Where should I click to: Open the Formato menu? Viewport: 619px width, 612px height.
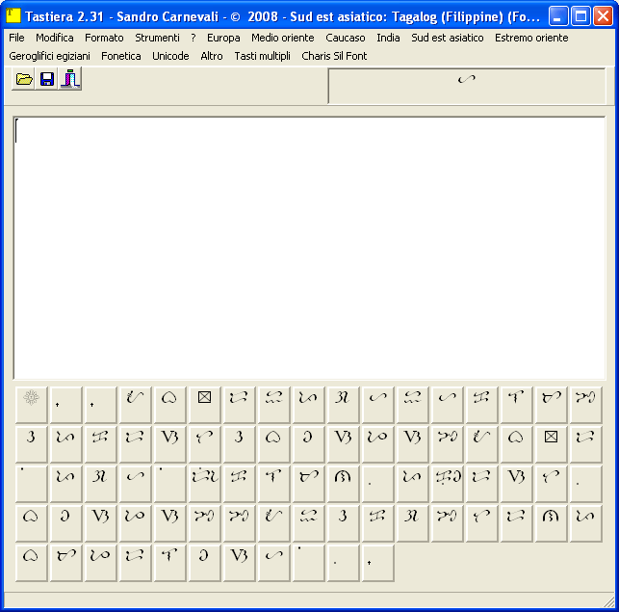pyautogui.click(x=104, y=38)
